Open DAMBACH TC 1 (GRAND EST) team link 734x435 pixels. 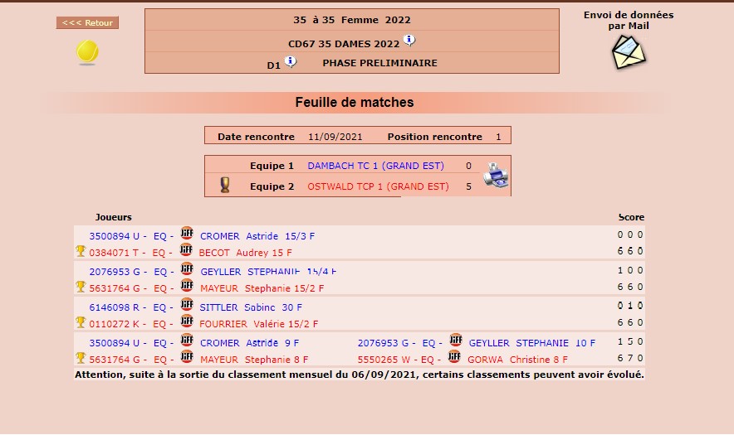(x=375, y=166)
